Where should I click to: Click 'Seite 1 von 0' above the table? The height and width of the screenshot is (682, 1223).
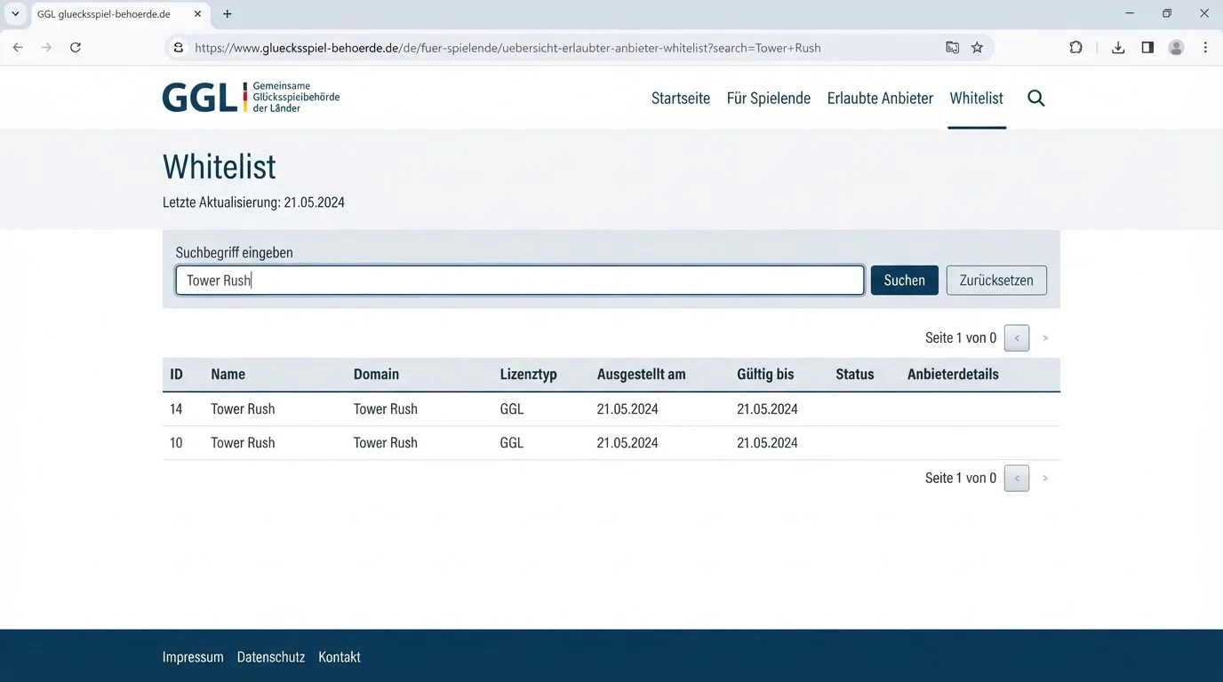(x=961, y=338)
